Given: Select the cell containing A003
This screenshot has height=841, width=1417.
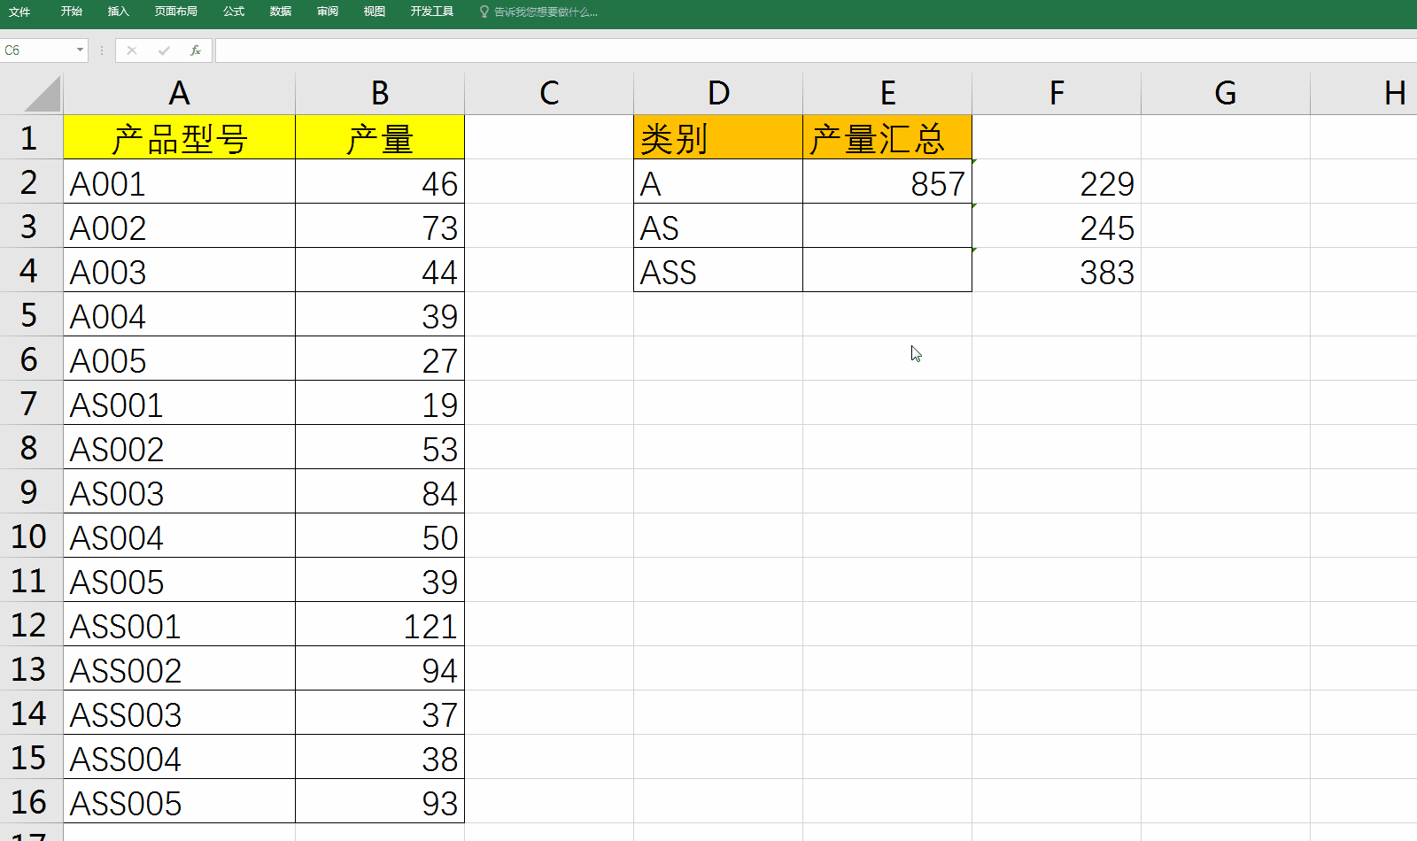Looking at the screenshot, I should click(179, 270).
